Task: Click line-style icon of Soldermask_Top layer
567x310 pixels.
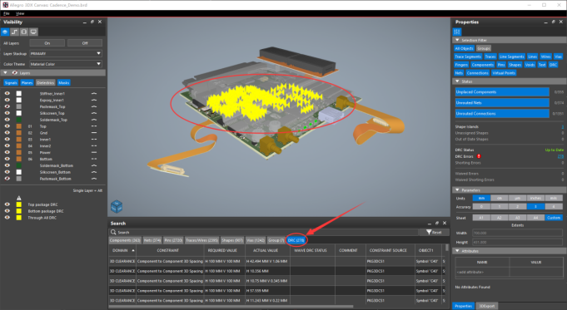Action: click(94, 120)
